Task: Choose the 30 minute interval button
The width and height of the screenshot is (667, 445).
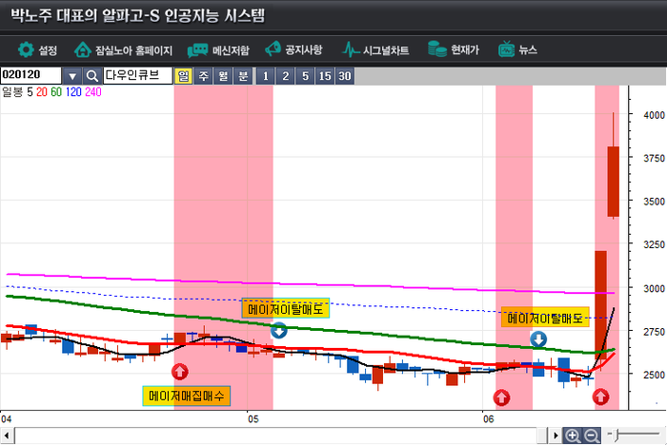Action: click(345, 76)
